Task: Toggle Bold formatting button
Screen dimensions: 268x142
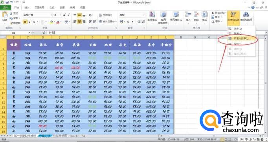Action: click(25, 22)
